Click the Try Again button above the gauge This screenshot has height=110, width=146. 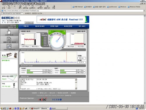click(53, 31)
